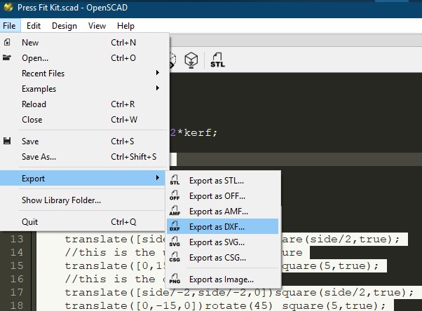Expand the Examples submenu

pos(85,88)
